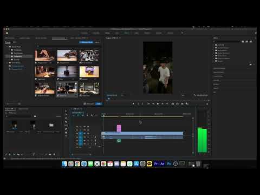Select the Slip tool

[x=66, y=125]
